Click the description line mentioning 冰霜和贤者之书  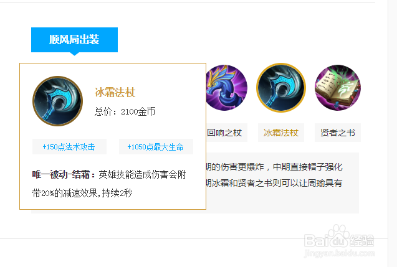click(x=274, y=183)
